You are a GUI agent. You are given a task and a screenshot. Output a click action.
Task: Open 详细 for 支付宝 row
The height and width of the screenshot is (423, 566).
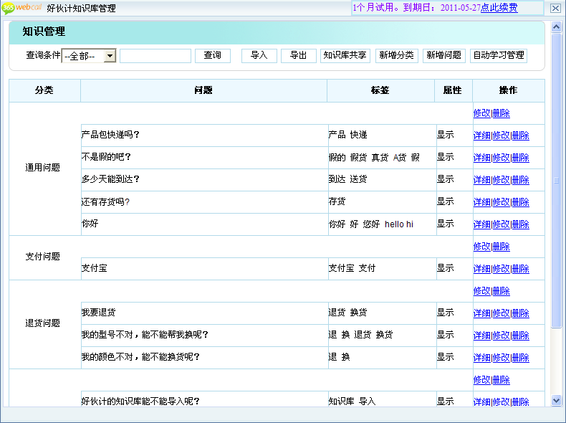click(x=482, y=269)
